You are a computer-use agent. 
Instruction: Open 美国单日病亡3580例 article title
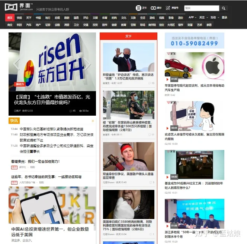[x=127, y=225]
